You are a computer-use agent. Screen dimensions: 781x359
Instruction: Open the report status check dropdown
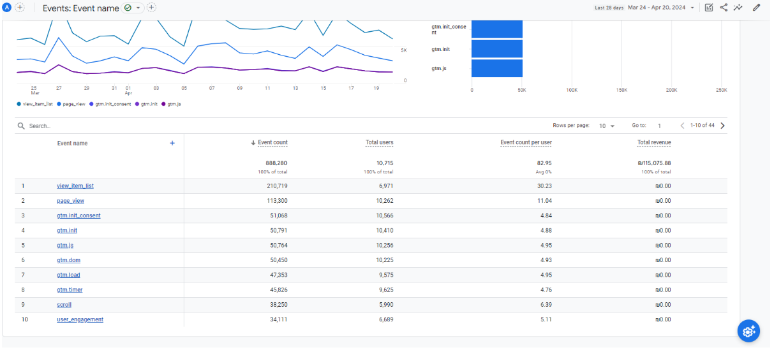click(x=132, y=8)
